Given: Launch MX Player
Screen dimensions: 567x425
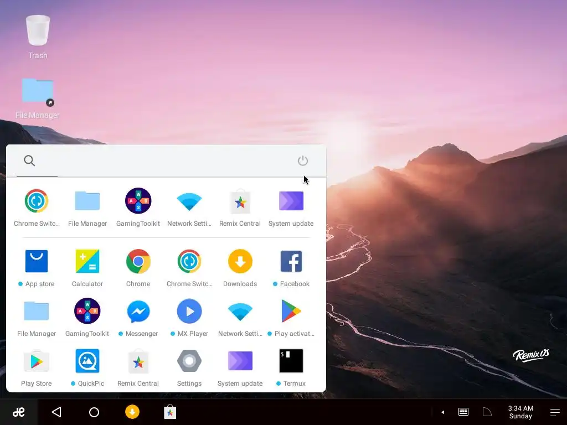Looking at the screenshot, I should (189, 317).
